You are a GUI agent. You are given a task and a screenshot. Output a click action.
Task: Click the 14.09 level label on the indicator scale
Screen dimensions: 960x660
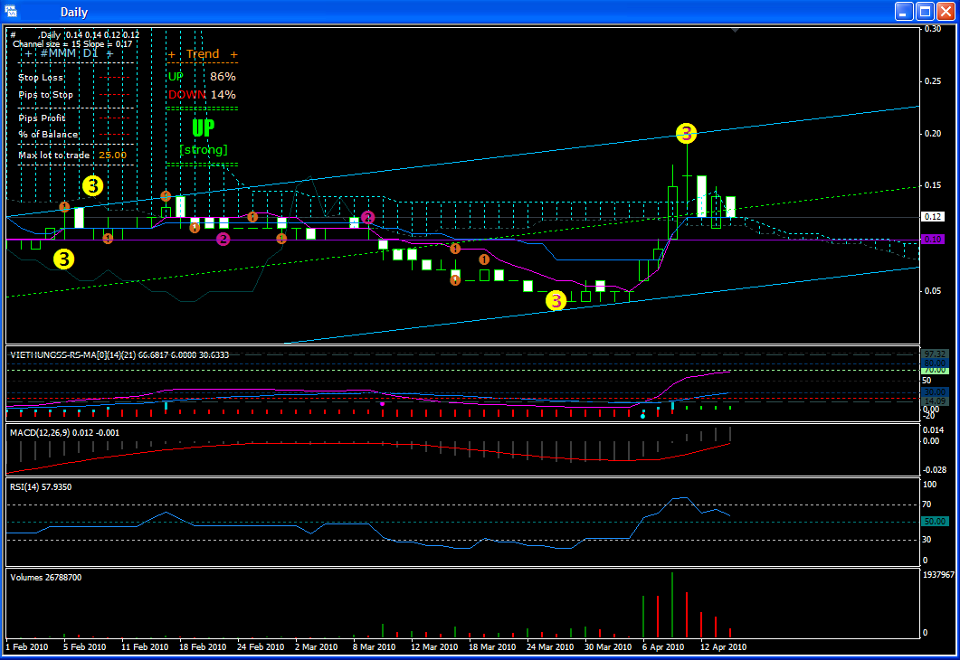[935, 401]
